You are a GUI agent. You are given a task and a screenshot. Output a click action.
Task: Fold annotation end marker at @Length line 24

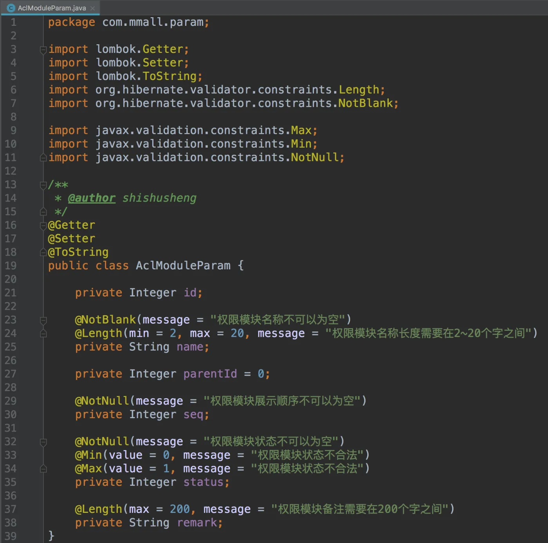coord(43,334)
